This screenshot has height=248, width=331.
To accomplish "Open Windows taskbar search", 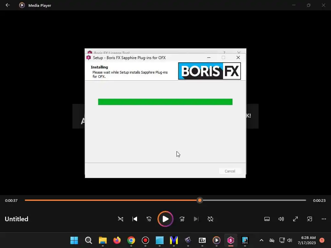I will click(x=89, y=240).
